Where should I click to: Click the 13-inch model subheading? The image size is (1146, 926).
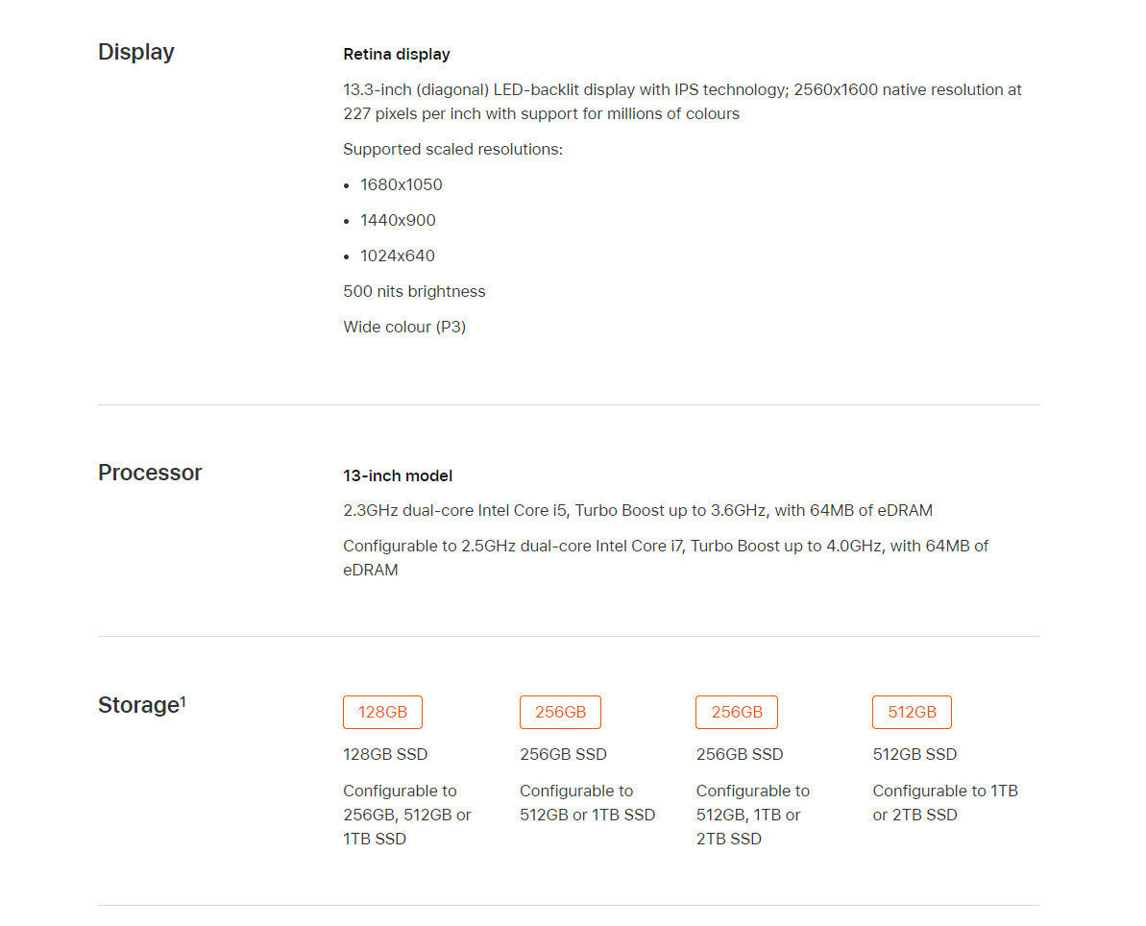coord(398,475)
